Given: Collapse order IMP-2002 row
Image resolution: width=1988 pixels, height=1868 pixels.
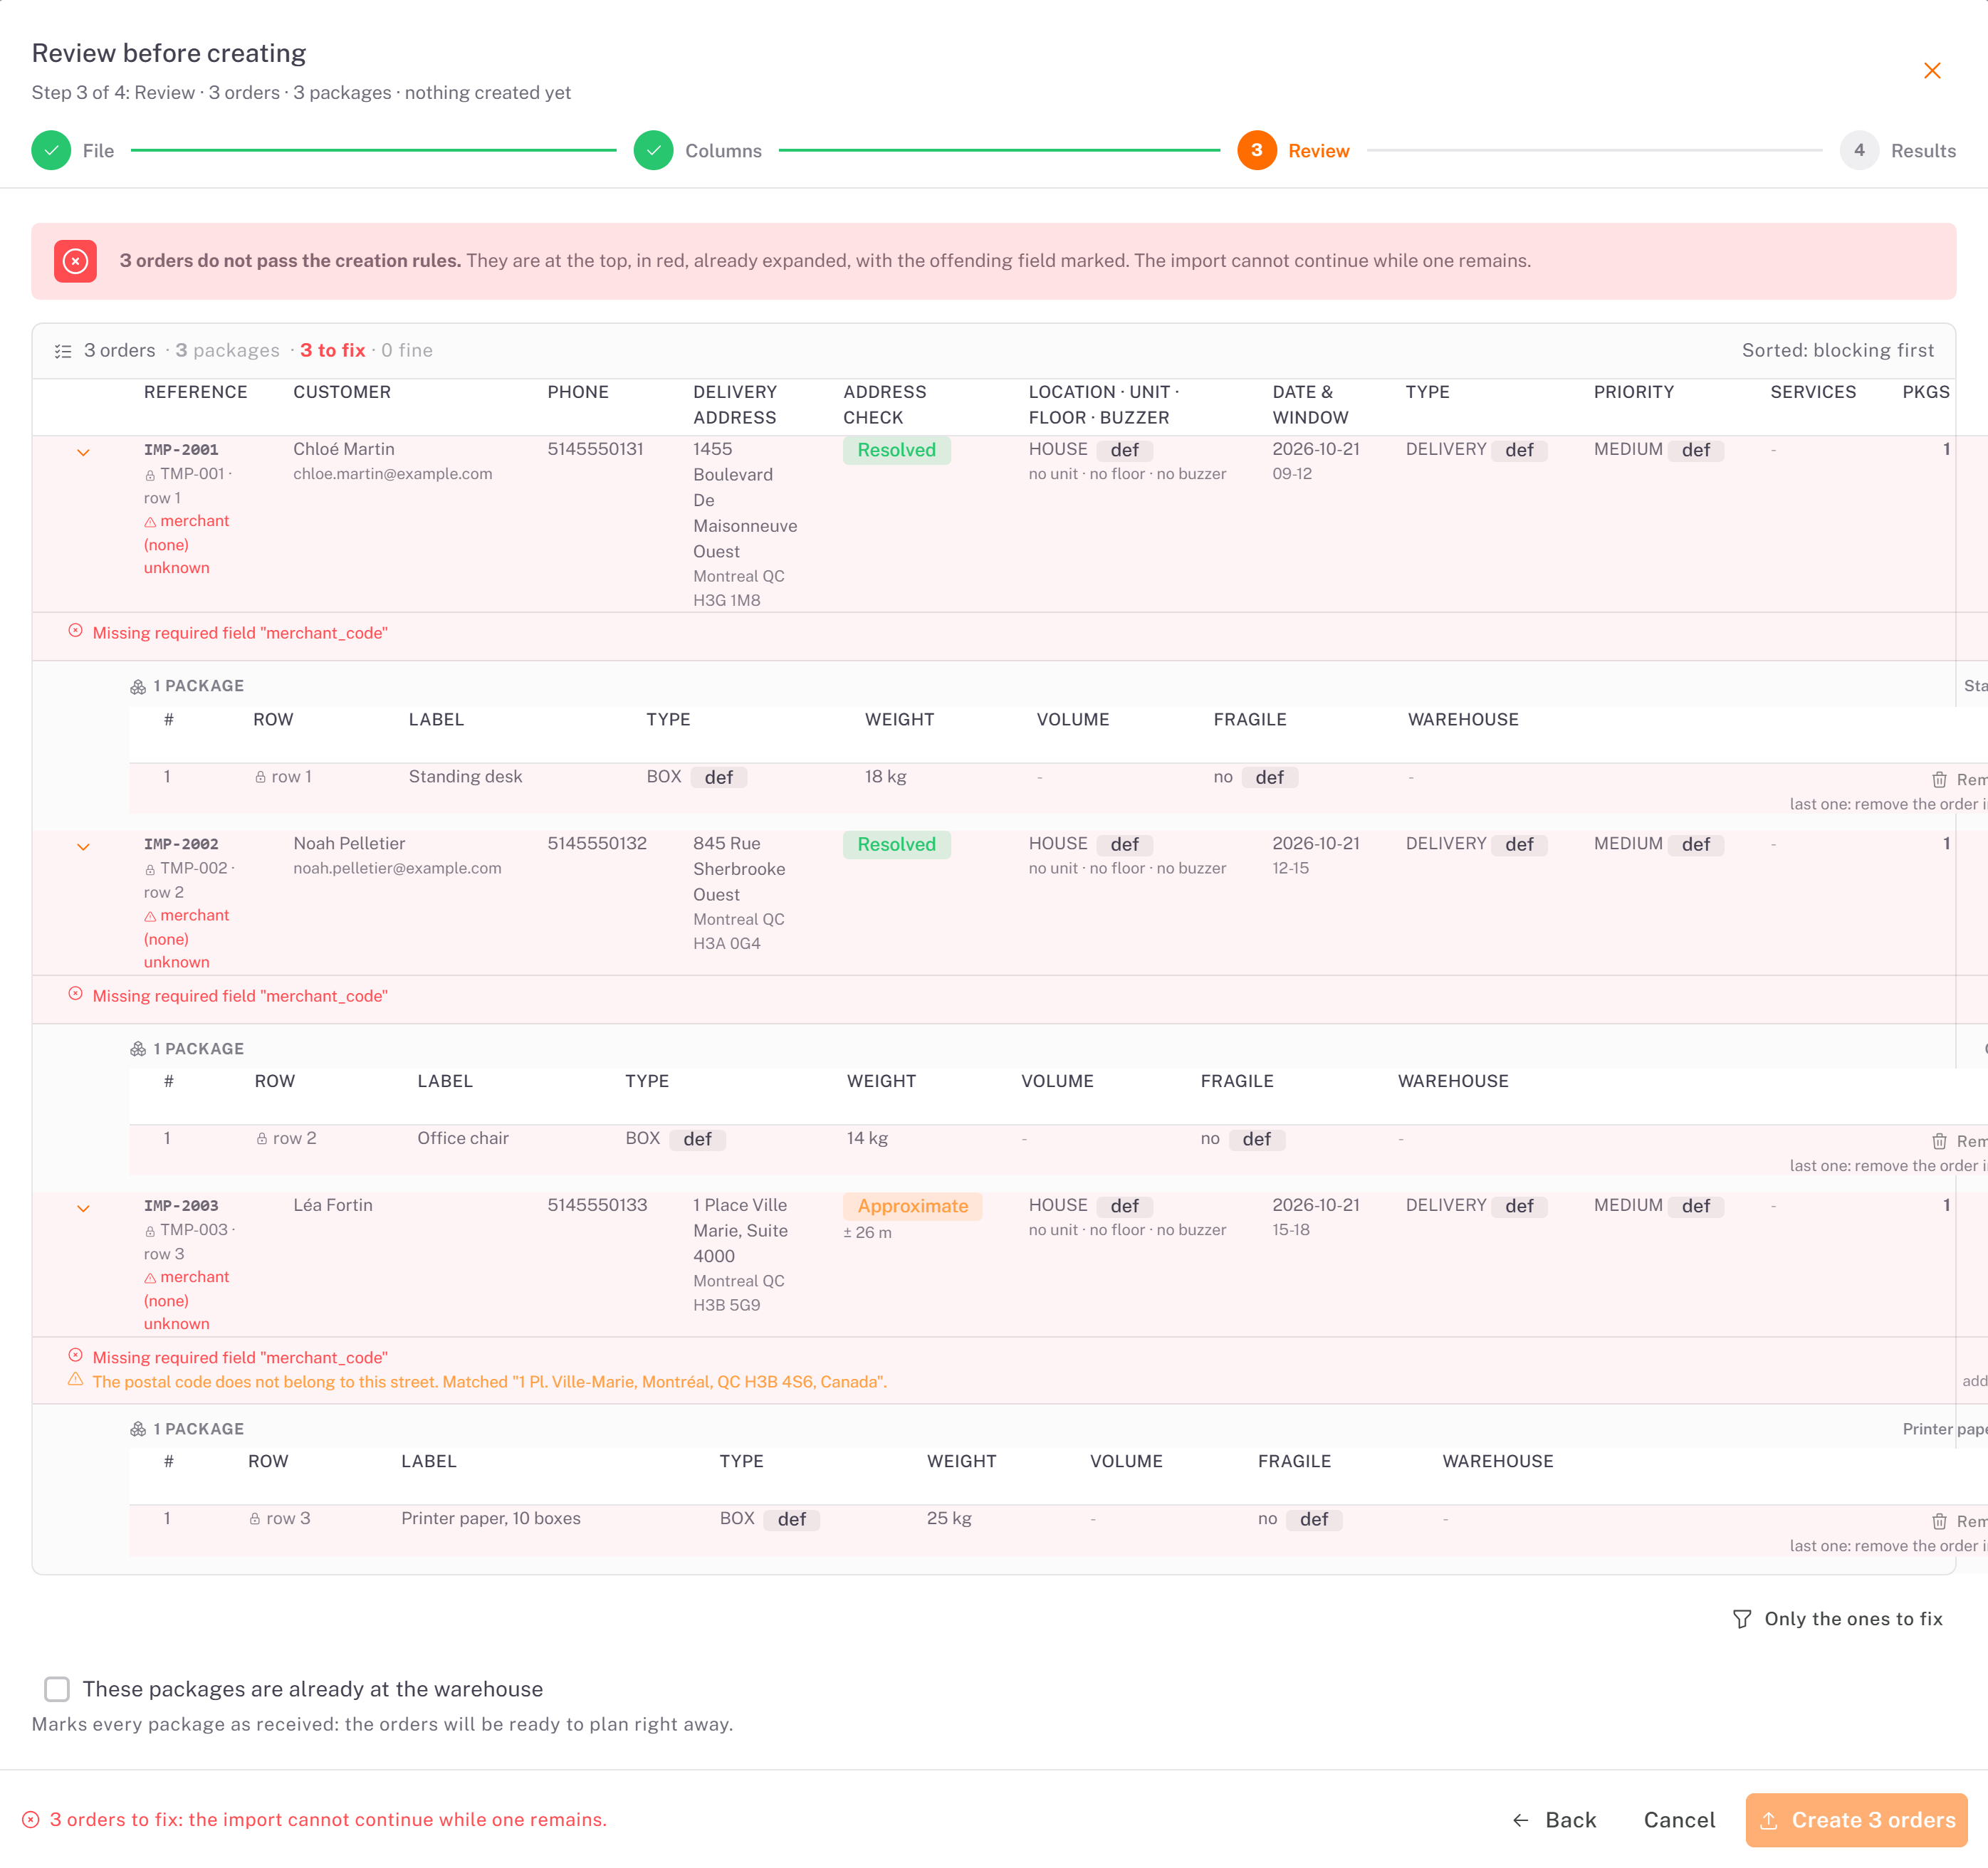Looking at the screenshot, I should click(x=83, y=846).
